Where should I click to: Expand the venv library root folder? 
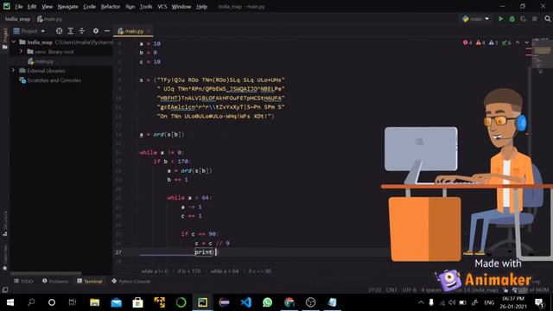click(x=21, y=52)
